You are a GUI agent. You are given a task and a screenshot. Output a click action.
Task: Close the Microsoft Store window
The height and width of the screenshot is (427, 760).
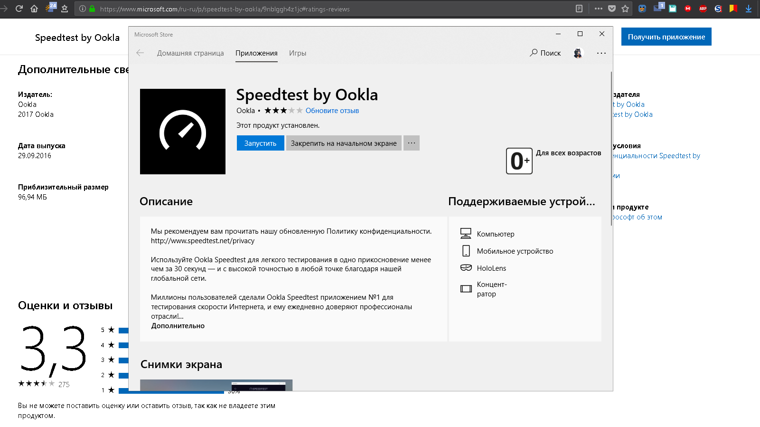coord(602,34)
